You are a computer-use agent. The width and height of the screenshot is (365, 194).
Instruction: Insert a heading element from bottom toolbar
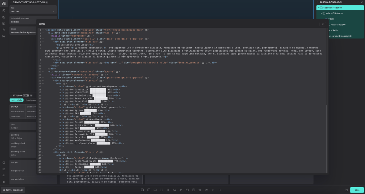[168, 190]
